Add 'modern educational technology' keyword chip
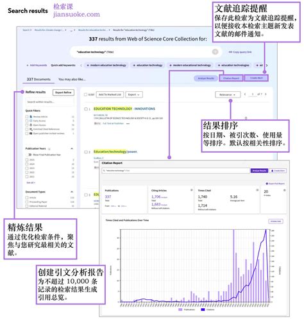 click(x=190, y=65)
